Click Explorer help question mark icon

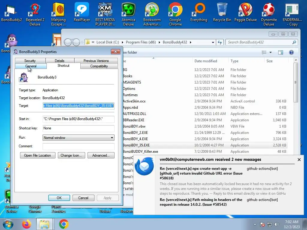(291, 52)
